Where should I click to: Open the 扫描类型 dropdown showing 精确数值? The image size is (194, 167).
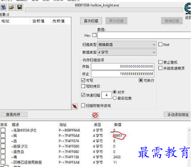point(127,45)
